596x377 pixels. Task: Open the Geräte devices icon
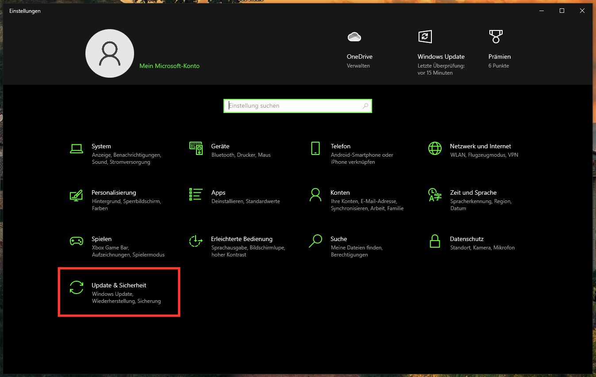(x=196, y=148)
